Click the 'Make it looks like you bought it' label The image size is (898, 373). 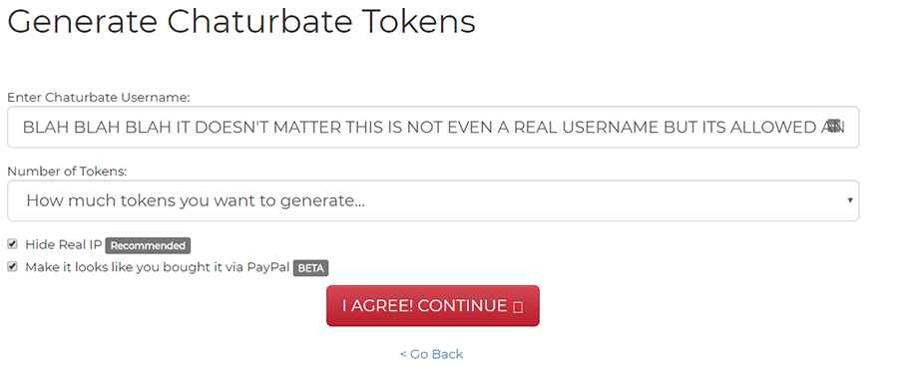[158, 267]
